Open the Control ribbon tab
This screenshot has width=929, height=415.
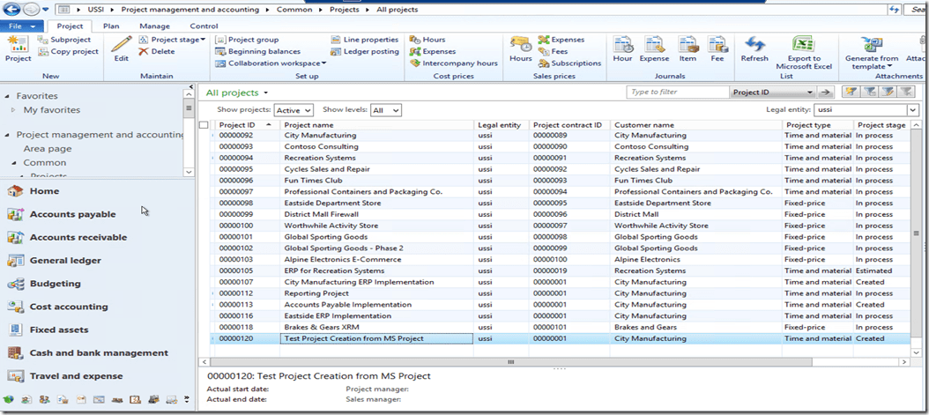click(x=204, y=26)
